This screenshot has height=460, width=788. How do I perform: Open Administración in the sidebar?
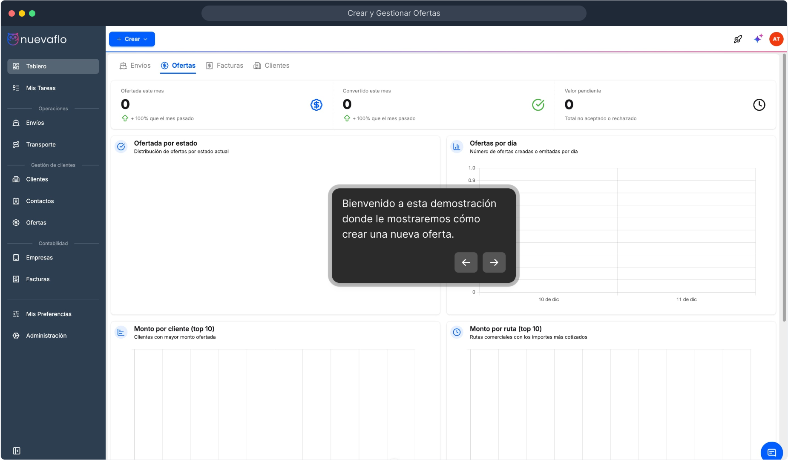46,336
